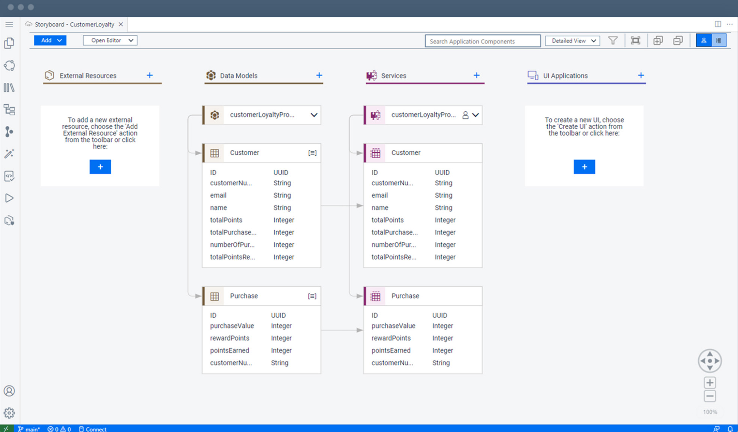This screenshot has height=432, width=738.
Task: Enable the graph view layout mode
Action: pos(703,40)
